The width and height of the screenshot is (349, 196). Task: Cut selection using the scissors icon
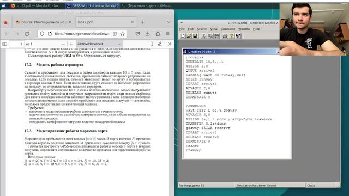pos(203,36)
